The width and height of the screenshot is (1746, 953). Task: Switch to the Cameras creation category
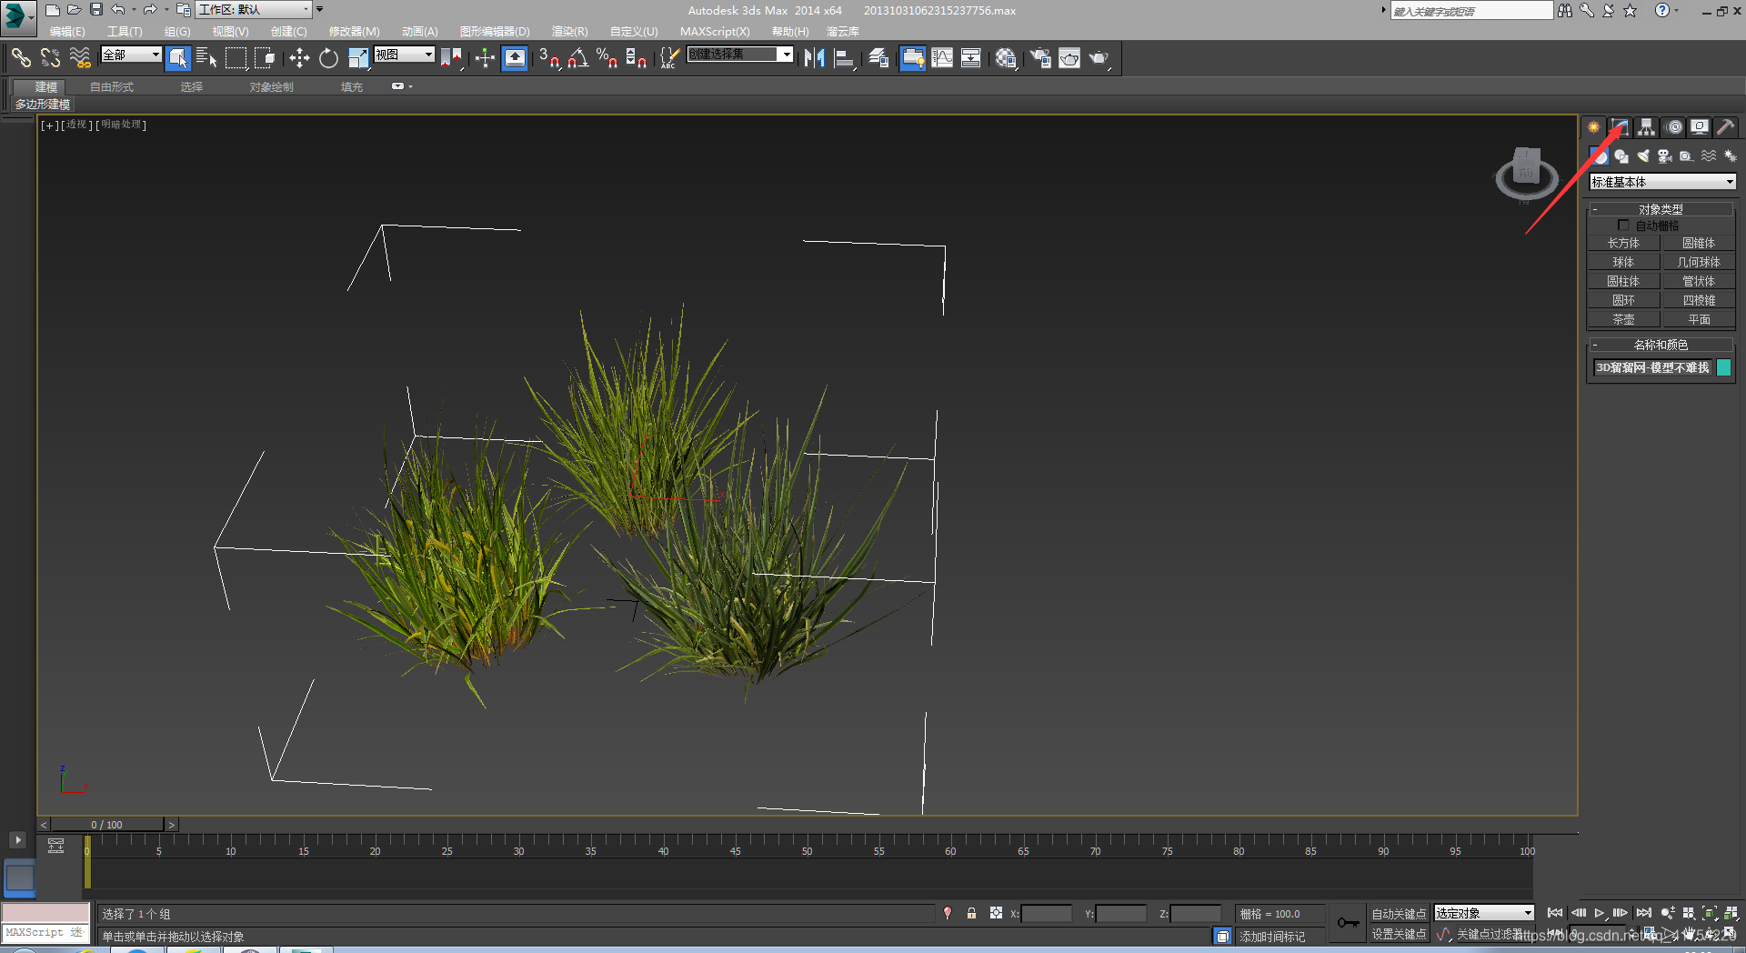pyautogui.click(x=1665, y=156)
